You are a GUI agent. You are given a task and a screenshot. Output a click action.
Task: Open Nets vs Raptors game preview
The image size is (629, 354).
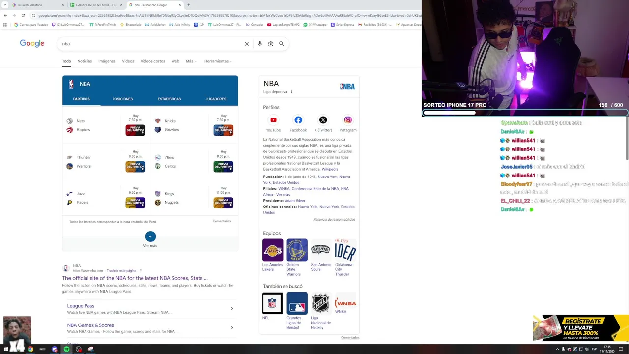point(135,130)
